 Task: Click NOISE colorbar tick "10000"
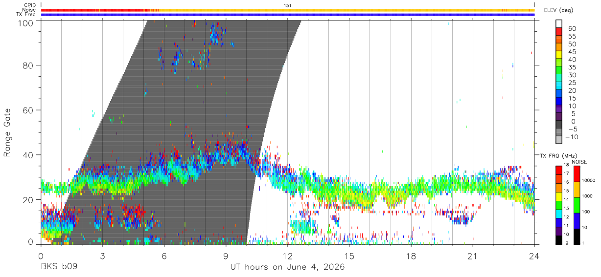click(590, 180)
